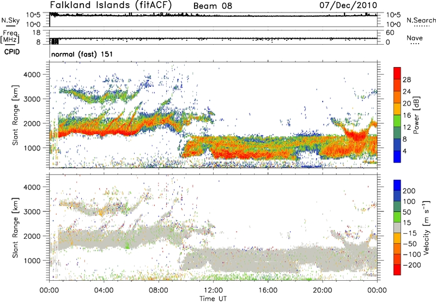Click the "15" Velocity colorbar value
The image size is (436, 302).
[x=407, y=222]
